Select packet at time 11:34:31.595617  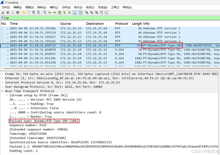click(x=110, y=37)
